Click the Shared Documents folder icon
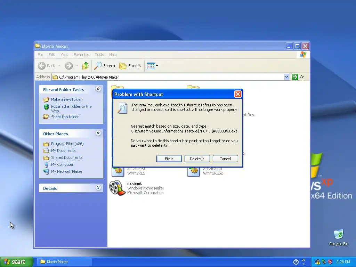Image resolution: width=356 pixels, height=267 pixels. [x=46, y=158]
